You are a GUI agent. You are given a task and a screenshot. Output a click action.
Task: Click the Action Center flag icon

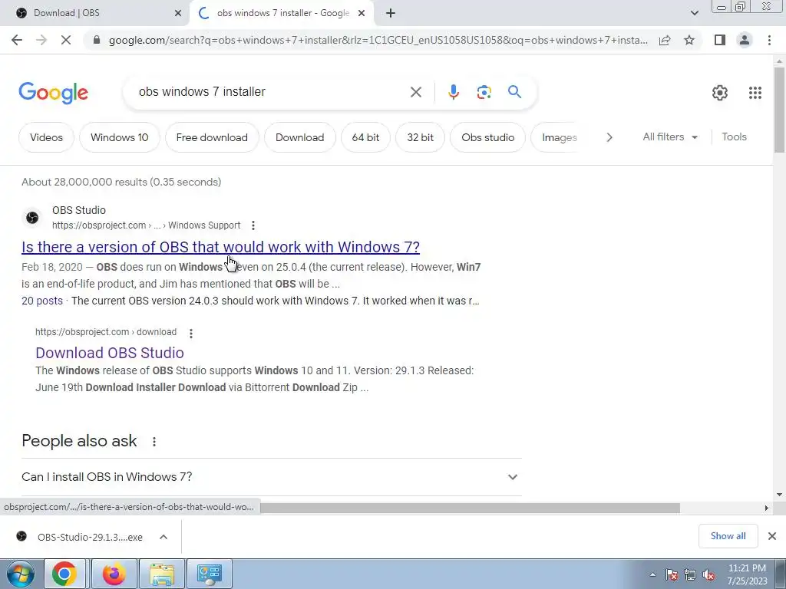coord(672,575)
